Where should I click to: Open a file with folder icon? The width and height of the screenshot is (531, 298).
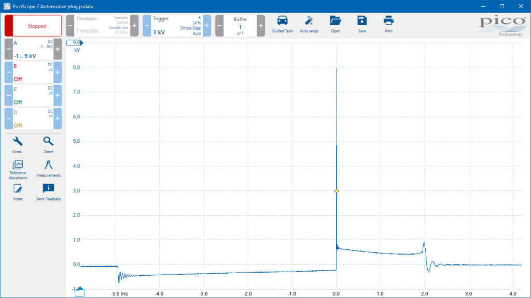(x=336, y=24)
